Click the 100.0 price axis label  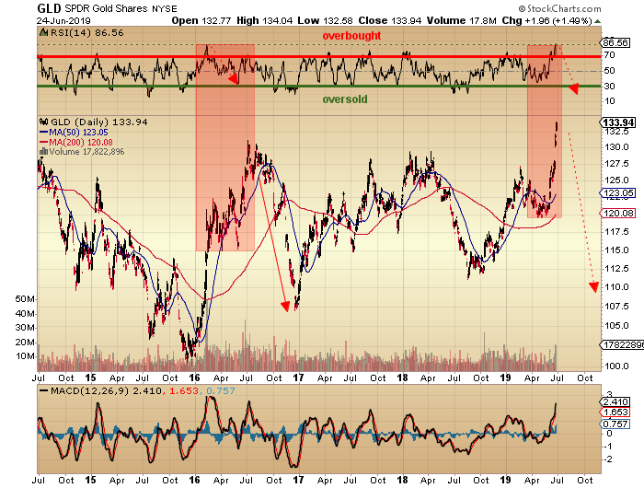(616, 366)
